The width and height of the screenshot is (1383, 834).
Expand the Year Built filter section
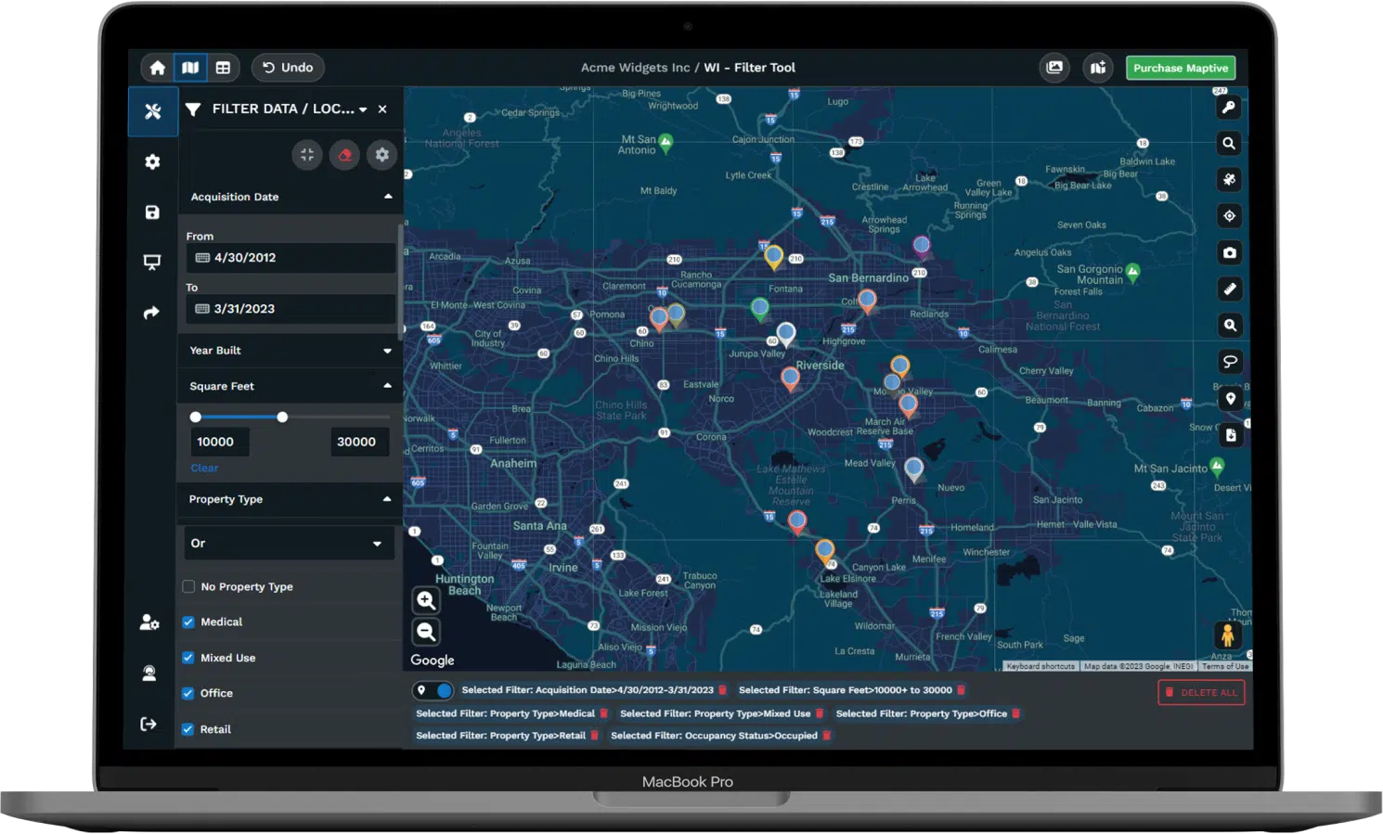[x=291, y=351]
